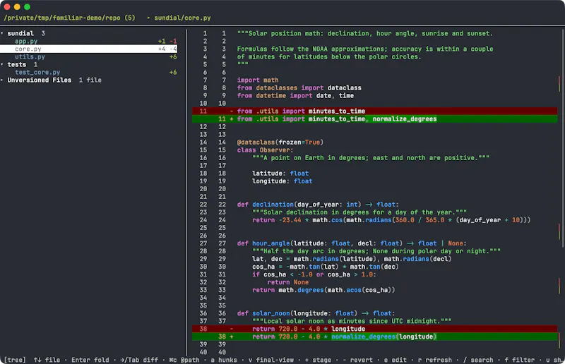The image size is (565, 364).
Task: Select the Unversioned Files group label
Action: tap(40, 80)
